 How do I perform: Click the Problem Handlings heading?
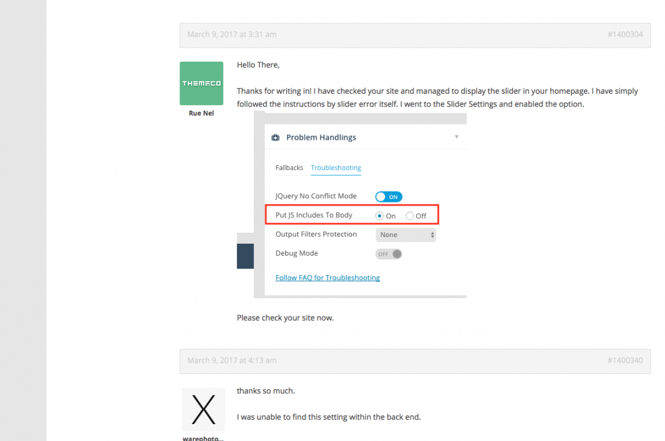321,137
